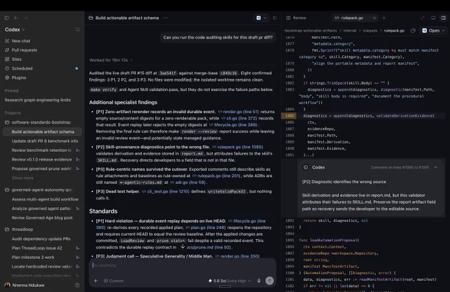
Task: Open chat Revise Governed Age blog post
Action: (42, 218)
